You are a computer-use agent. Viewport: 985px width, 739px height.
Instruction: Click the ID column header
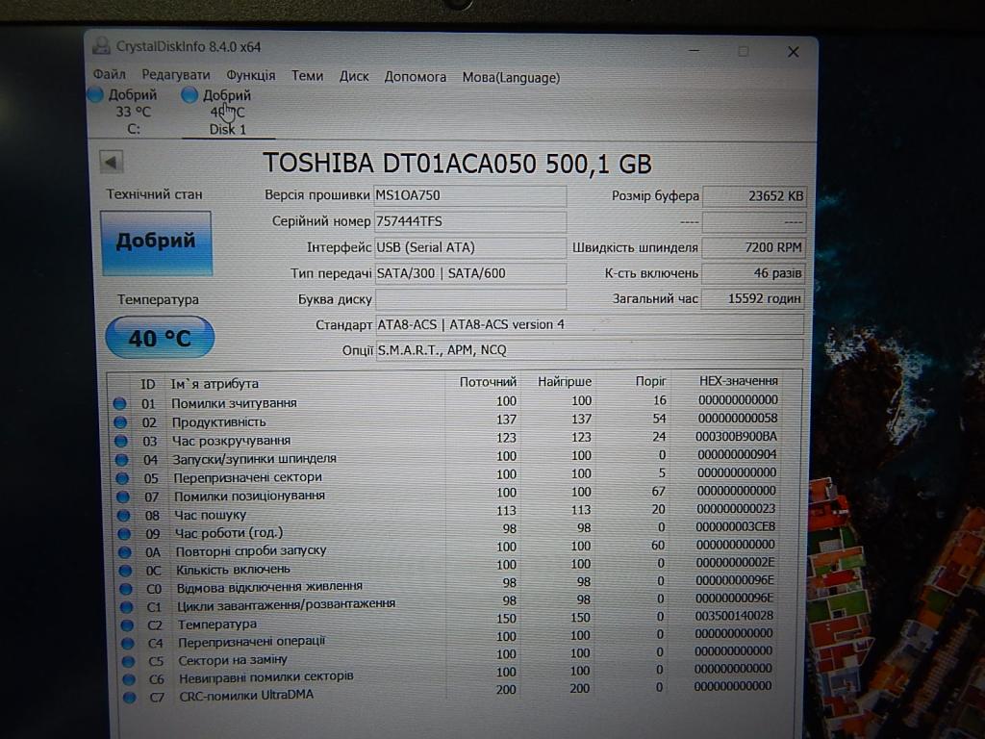pos(147,384)
